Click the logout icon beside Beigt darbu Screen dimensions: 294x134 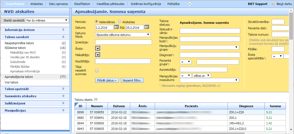click(272, 4)
